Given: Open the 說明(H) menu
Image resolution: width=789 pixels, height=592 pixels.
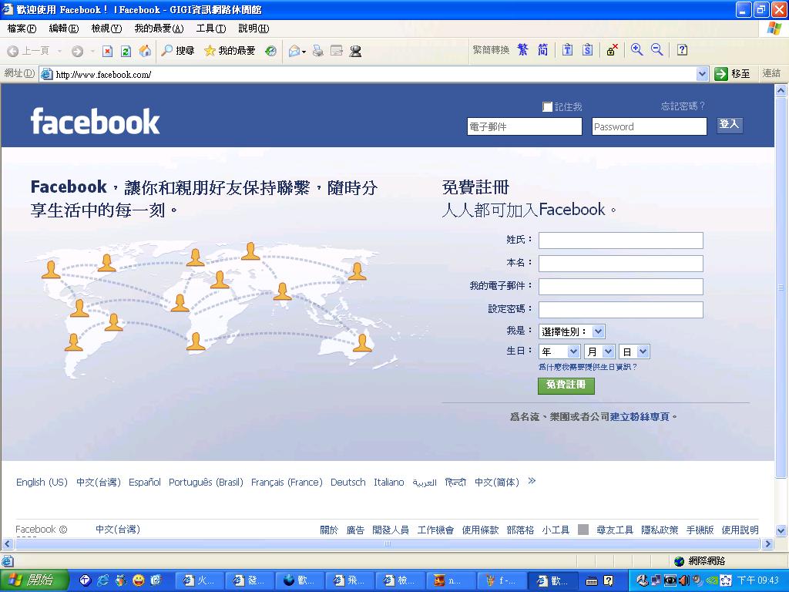Looking at the screenshot, I should click(x=253, y=29).
